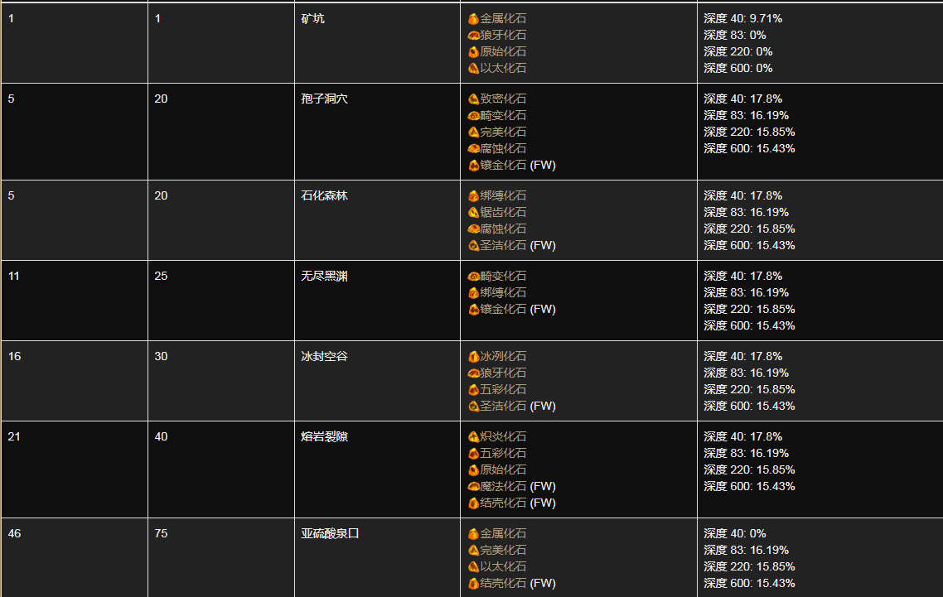Open 绑缚化石 link in the 石化森林 row
This screenshot has width=943, height=597.
(x=503, y=195)
